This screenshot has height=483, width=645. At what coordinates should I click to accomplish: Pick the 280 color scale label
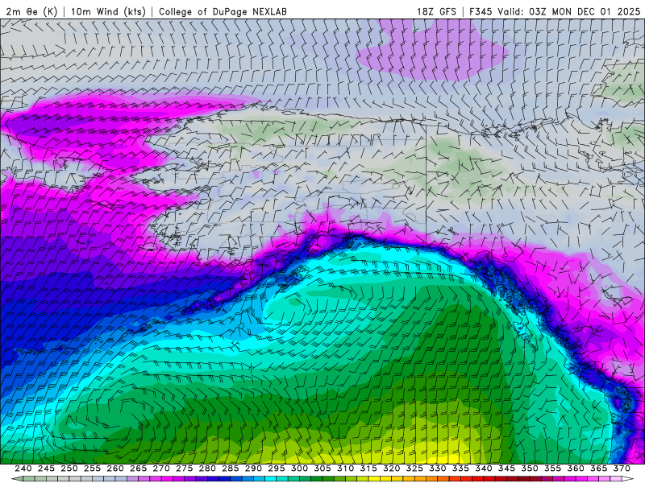click(207, 469)
